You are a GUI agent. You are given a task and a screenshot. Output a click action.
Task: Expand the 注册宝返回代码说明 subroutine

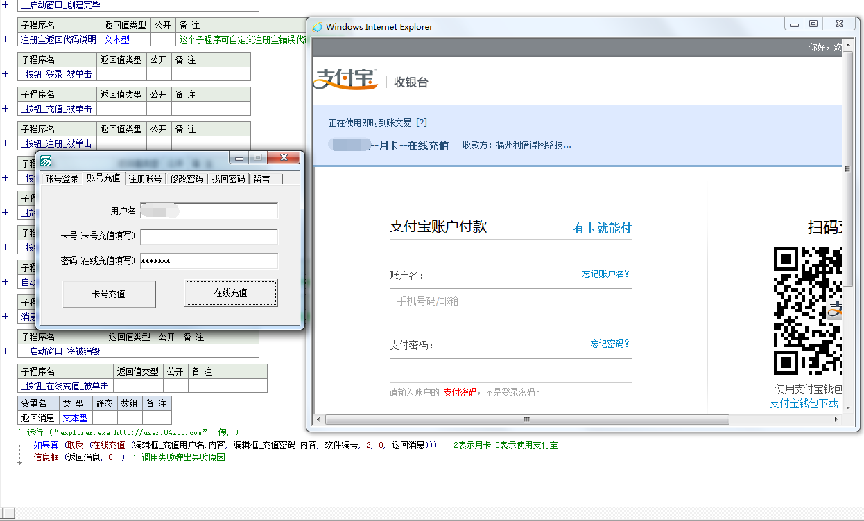[x=6, y=39]
